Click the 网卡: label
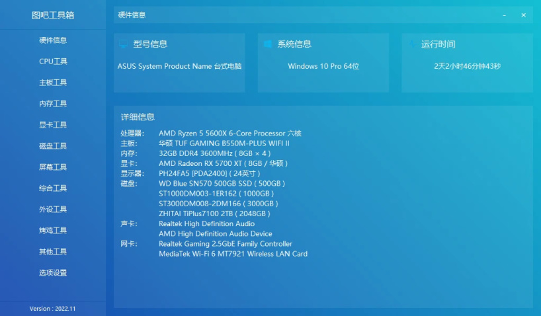Image resolution: width=541 pixels, height=316 pixels. pos(129,243)
